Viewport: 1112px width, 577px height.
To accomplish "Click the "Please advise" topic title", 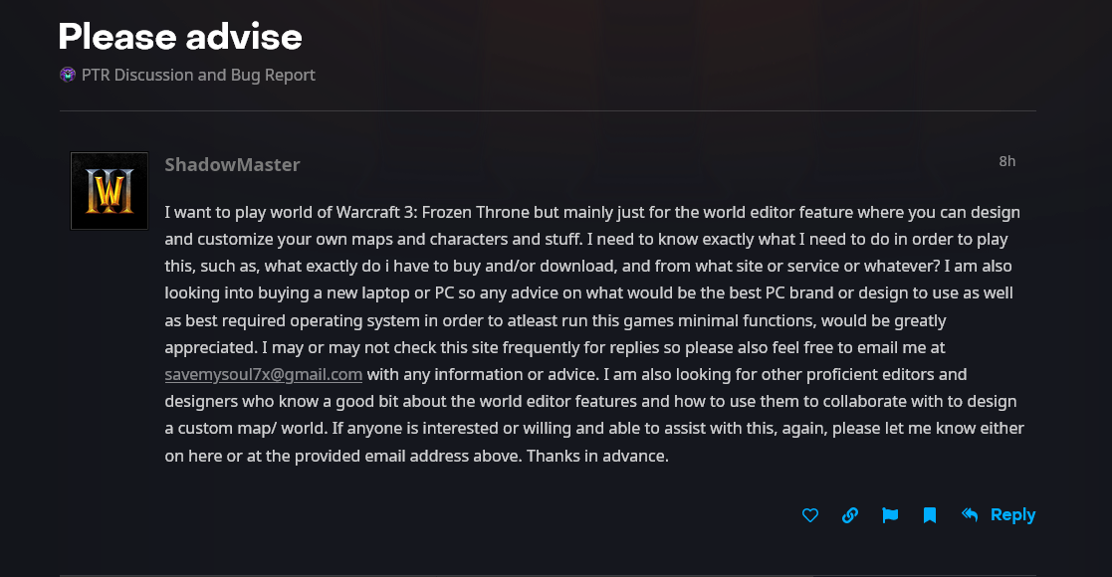I will (x=180, y=37).
